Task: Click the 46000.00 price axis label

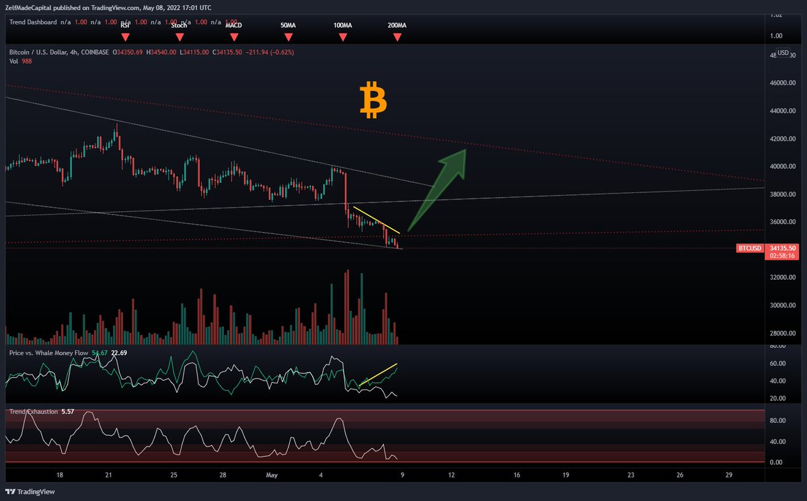Action: tap(784, 83)
